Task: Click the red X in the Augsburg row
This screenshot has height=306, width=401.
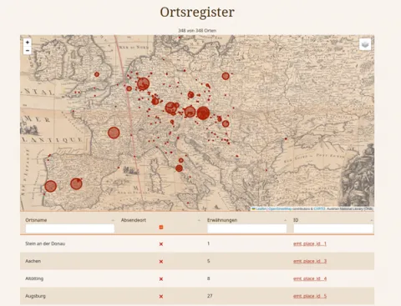Action: coord(161,296)
